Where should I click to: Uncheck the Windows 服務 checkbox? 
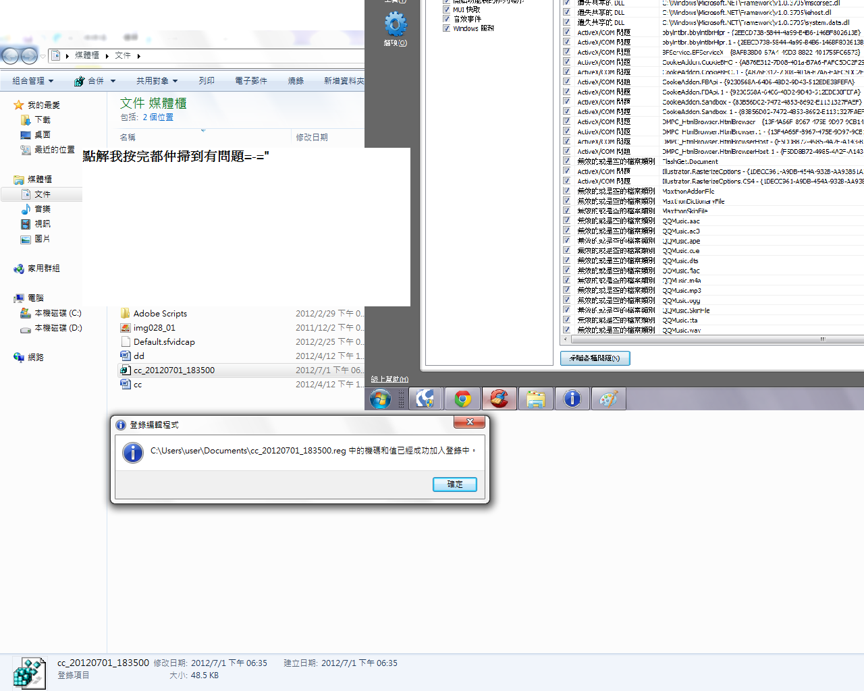tap(446, 28)
